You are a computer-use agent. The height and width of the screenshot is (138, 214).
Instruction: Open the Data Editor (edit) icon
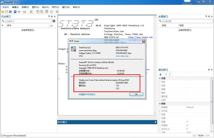coord(38,12)
